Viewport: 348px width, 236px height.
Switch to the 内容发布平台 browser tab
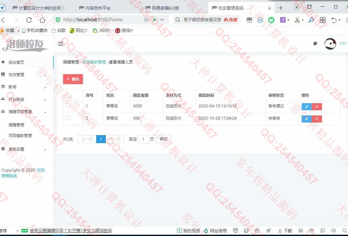click(x=98, y=8)
